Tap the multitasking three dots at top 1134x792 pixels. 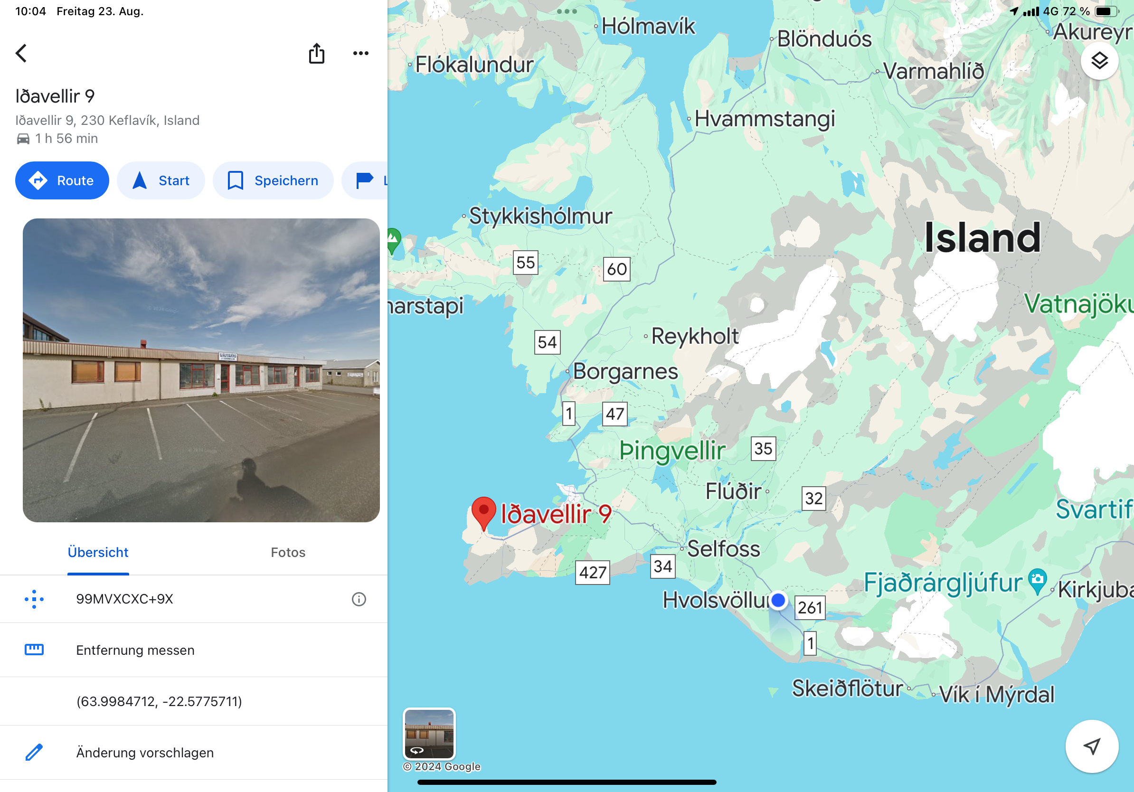click(x=567, y=11)
